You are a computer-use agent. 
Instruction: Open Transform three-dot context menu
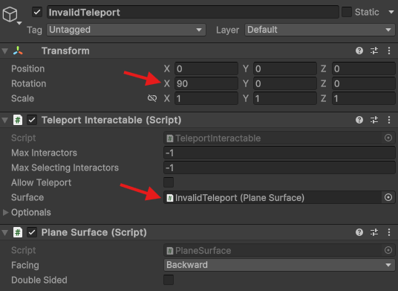[x=389, y=51]
